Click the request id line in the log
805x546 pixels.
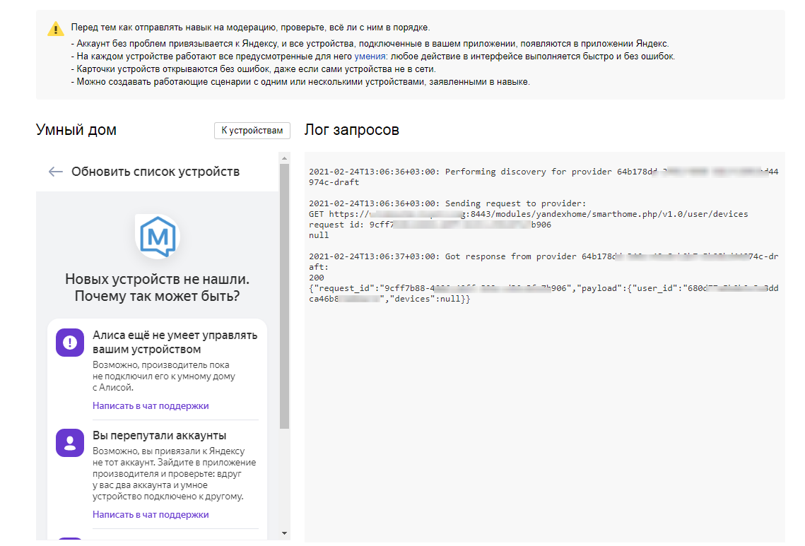click(430, 225)
